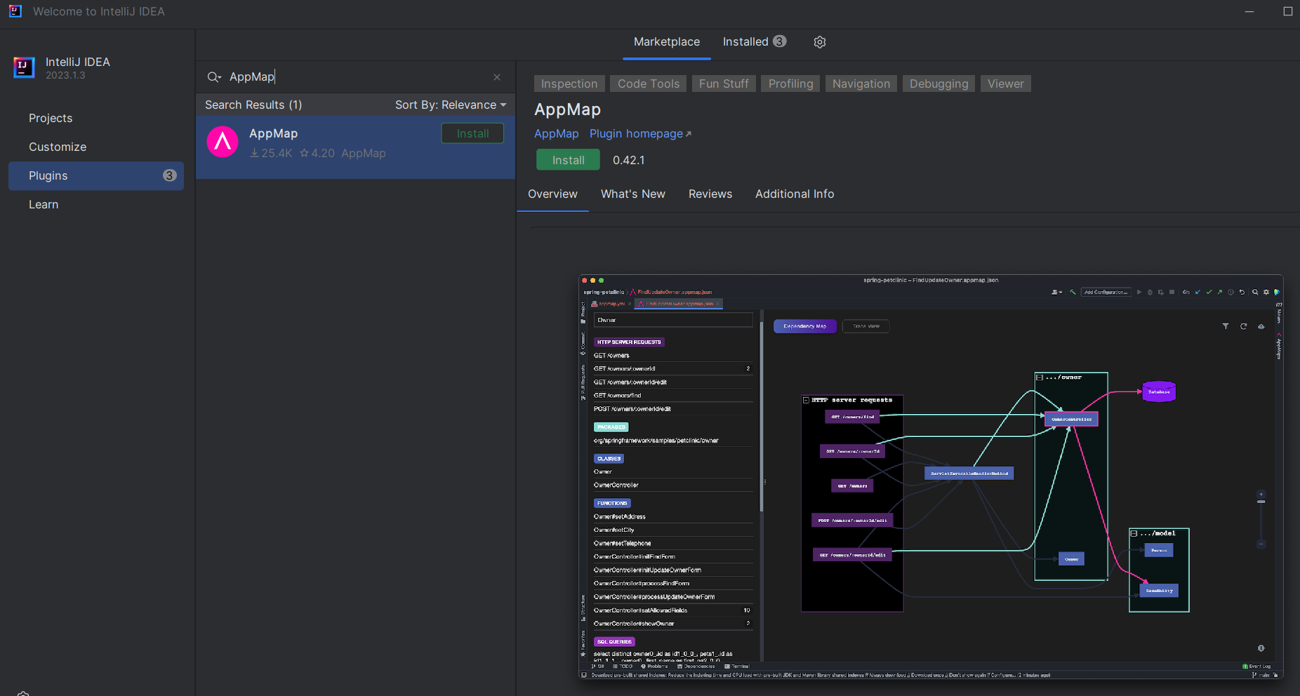Screen dimensions: 1300x696
Task: Click the downloads icon next to 25.4K
Action: point(254,153)
